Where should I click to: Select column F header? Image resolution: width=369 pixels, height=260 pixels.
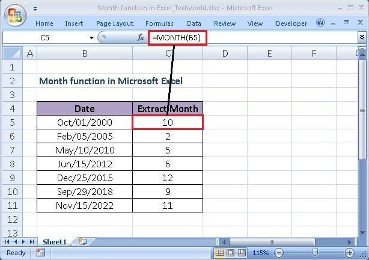314,54
